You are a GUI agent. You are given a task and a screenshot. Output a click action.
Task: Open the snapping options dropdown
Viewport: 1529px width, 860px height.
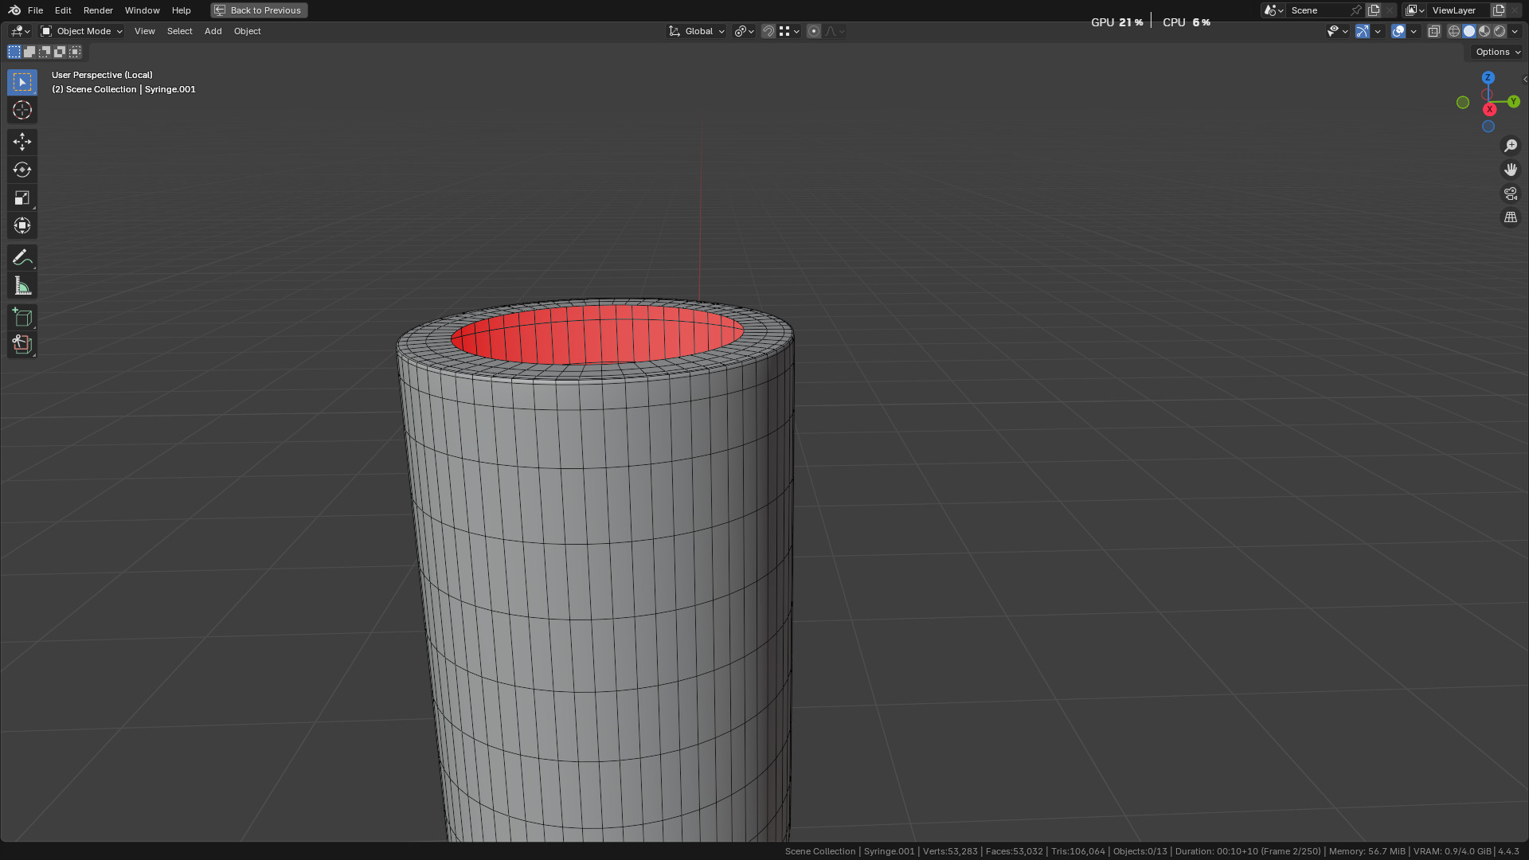point(789,31)
